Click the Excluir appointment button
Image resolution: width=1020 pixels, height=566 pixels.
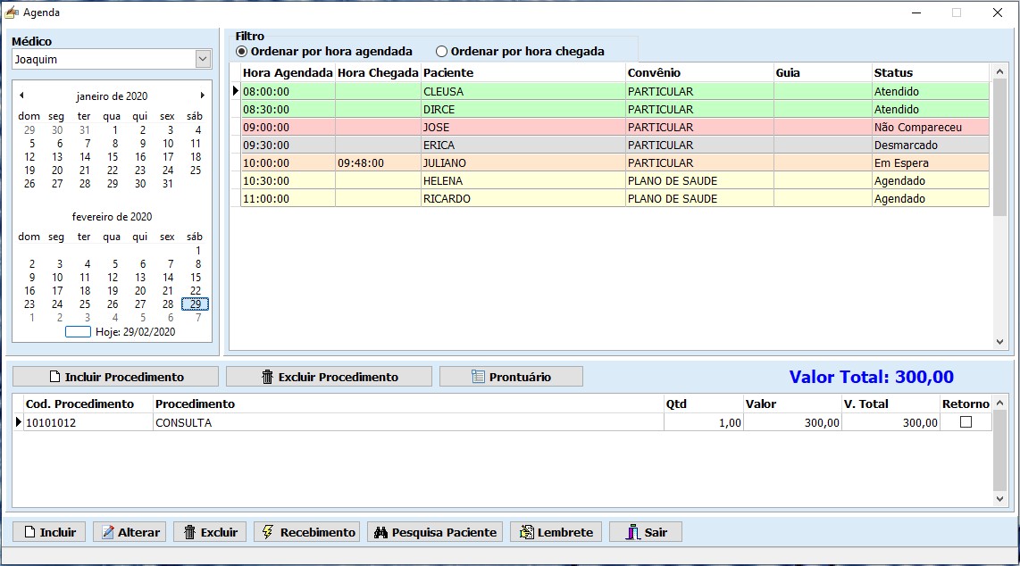pyautogui.click(x=210, y=532)
